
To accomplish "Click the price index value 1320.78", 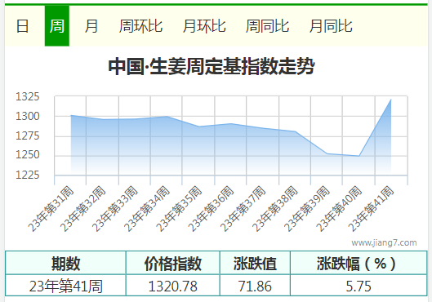I will coord(173,286).
